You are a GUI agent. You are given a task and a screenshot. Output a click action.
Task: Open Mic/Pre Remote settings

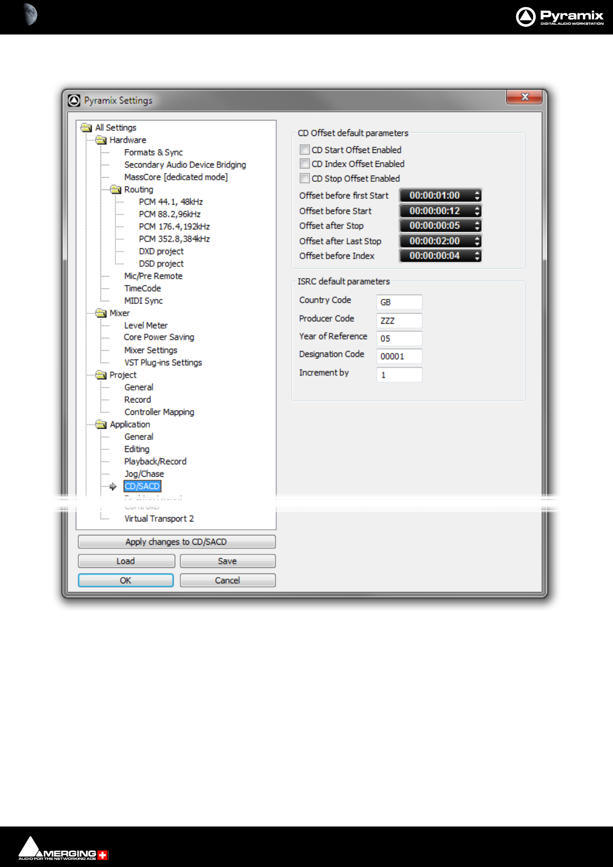point(153,276)
